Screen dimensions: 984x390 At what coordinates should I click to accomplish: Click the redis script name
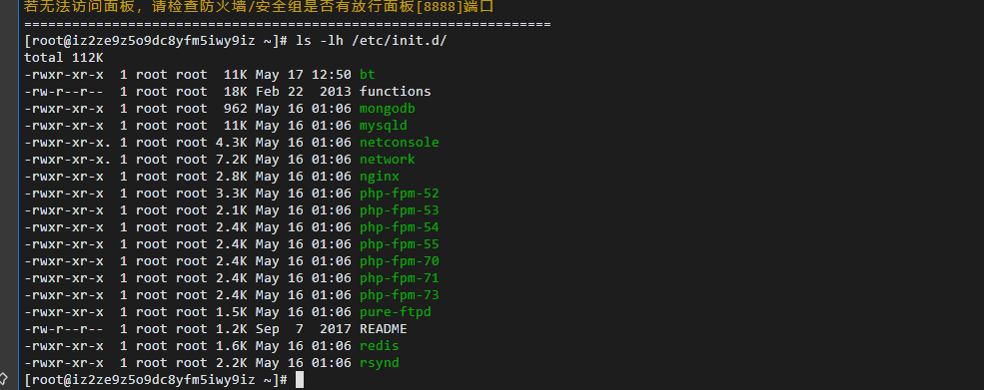pos(379,345)
